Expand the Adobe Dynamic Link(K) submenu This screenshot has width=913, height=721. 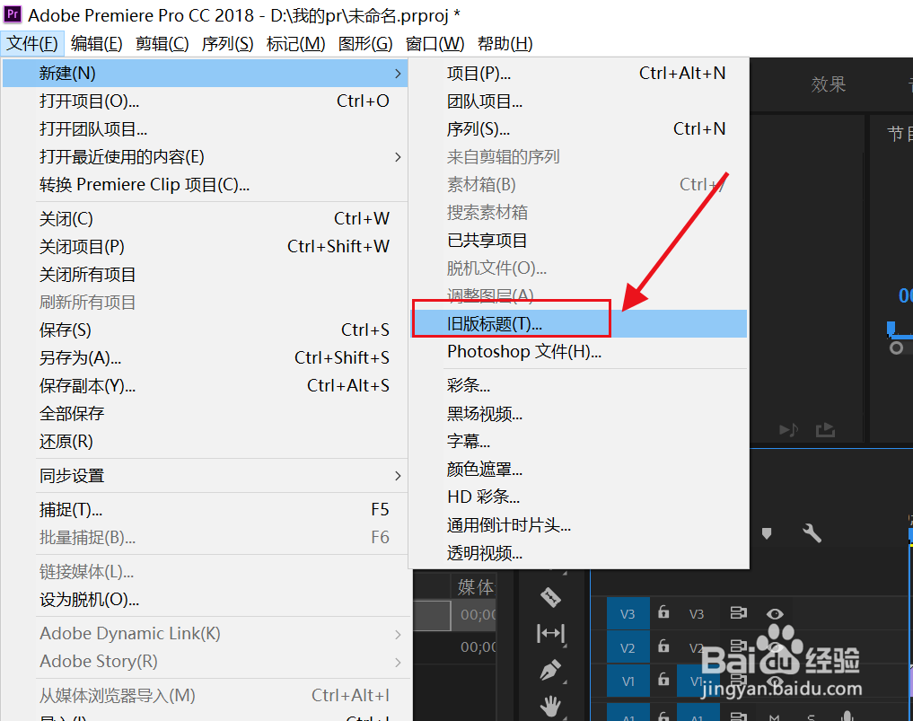tap(398, 634)
